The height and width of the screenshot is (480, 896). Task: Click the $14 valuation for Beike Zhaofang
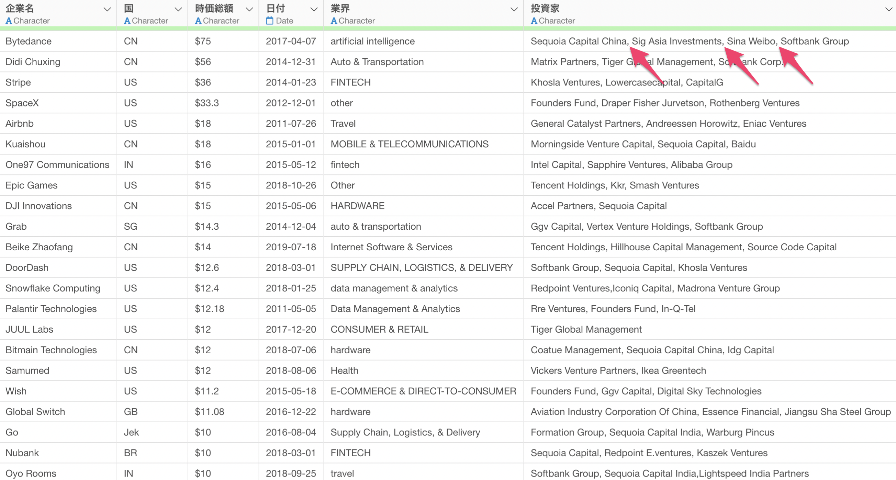(223, 247)
